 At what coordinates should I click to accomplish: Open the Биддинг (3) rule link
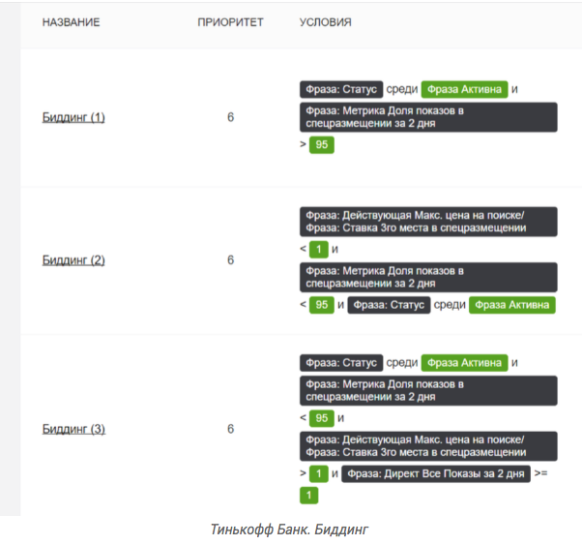(73, 429)
